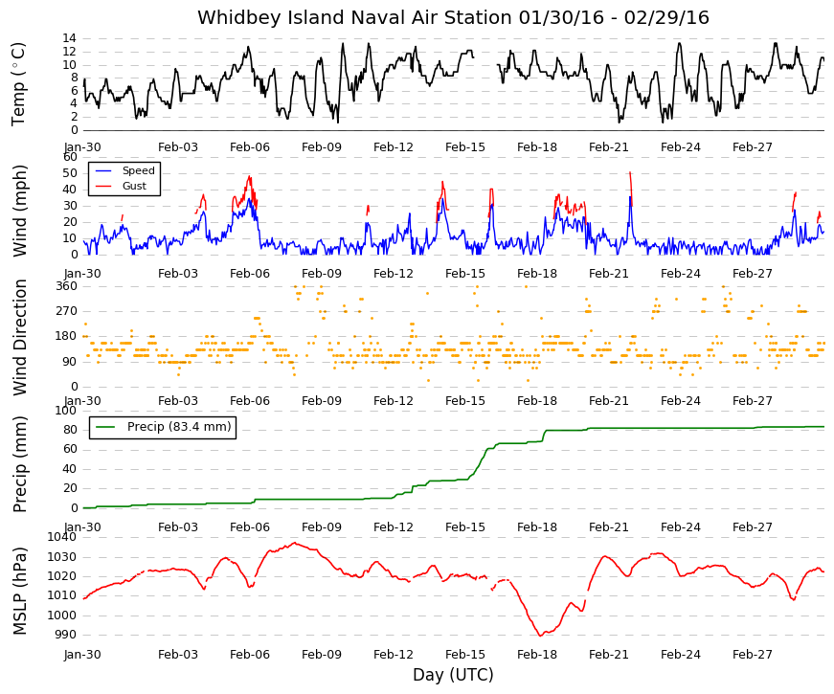Click the Precip (mm) axis label
This screenshot has width=834, height=694.
18,463
